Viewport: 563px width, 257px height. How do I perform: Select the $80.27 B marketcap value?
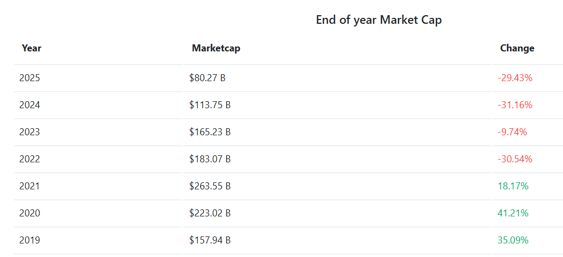pyautogui.click(x=208, y=78)
